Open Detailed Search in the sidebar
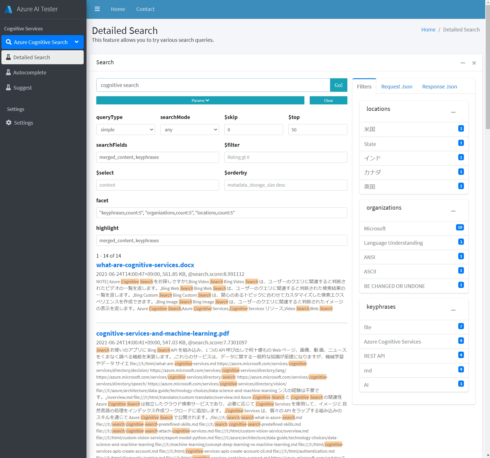 [43, 57]
